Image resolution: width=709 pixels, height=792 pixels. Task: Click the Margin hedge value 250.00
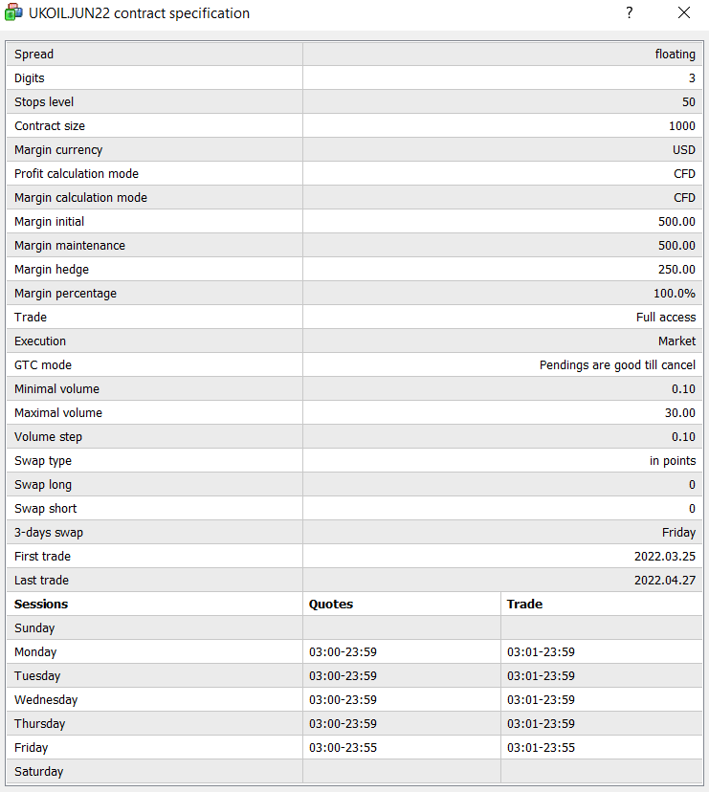(x=676, y=270)
